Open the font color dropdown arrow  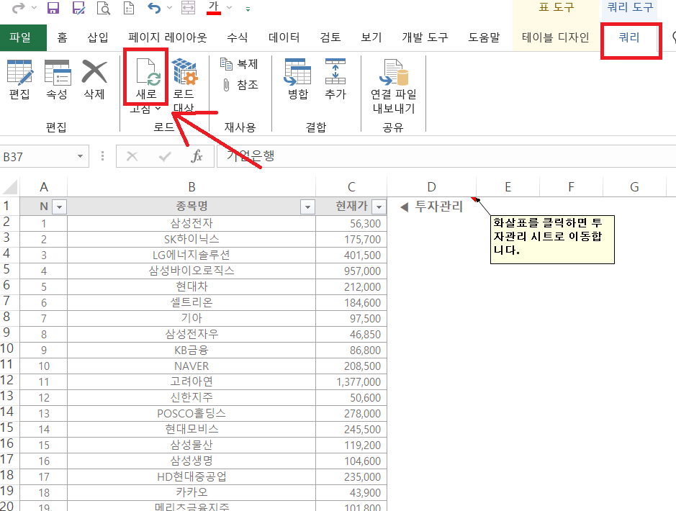coord(230,8)
